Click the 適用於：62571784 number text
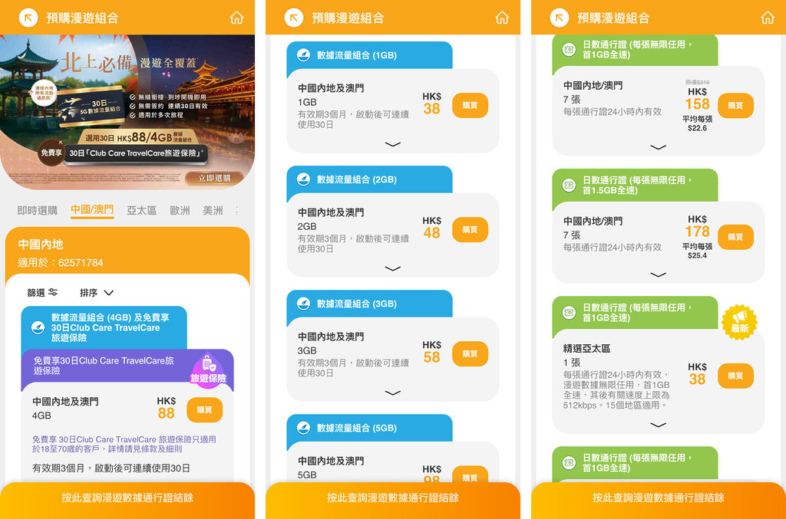The width and height of the screenshot is (786, 519). tap(61, 263)
